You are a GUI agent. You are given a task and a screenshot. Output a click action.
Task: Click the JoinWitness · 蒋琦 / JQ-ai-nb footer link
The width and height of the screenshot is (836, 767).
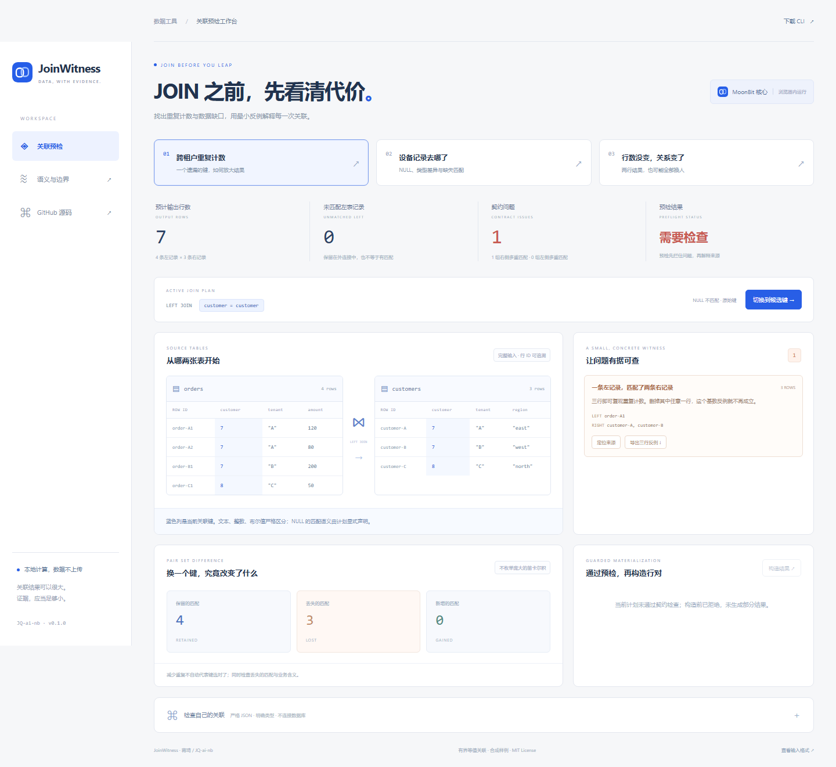[183, 750]
